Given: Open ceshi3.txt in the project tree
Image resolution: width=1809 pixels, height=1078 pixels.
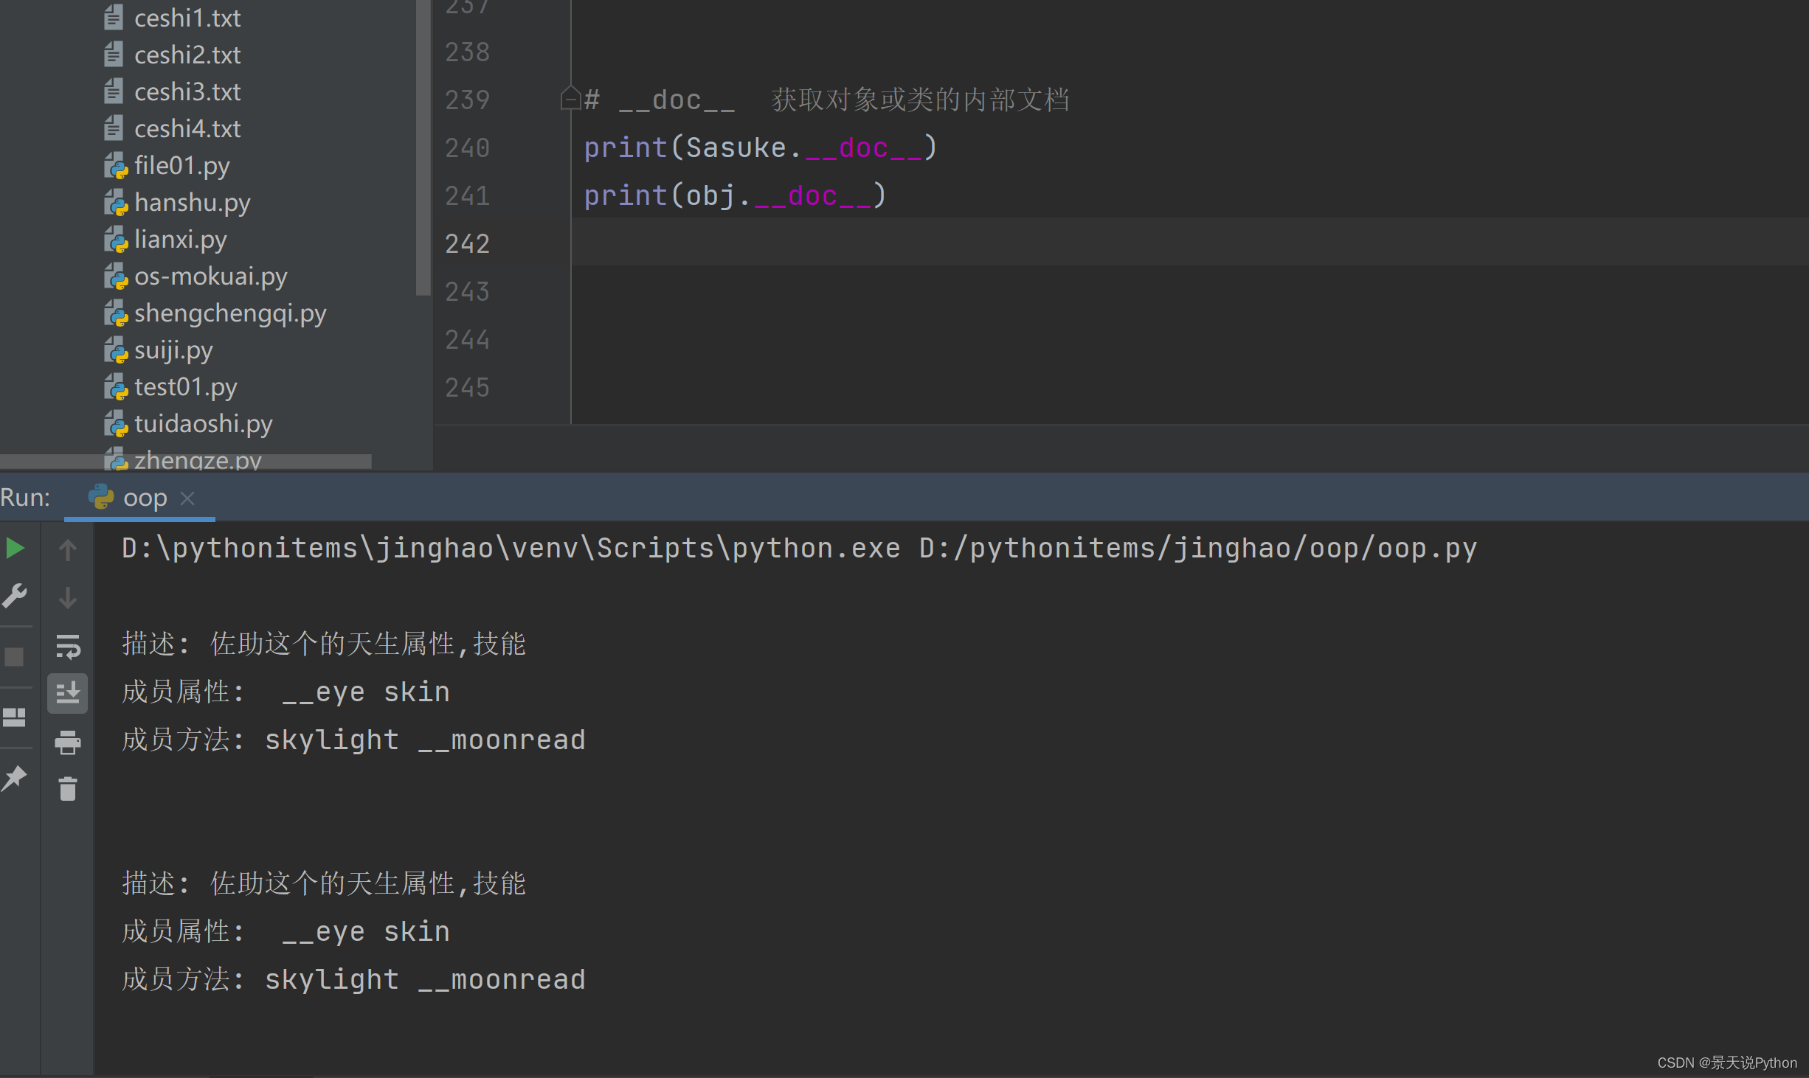Looking at the screenshot, I should [187, 91].
